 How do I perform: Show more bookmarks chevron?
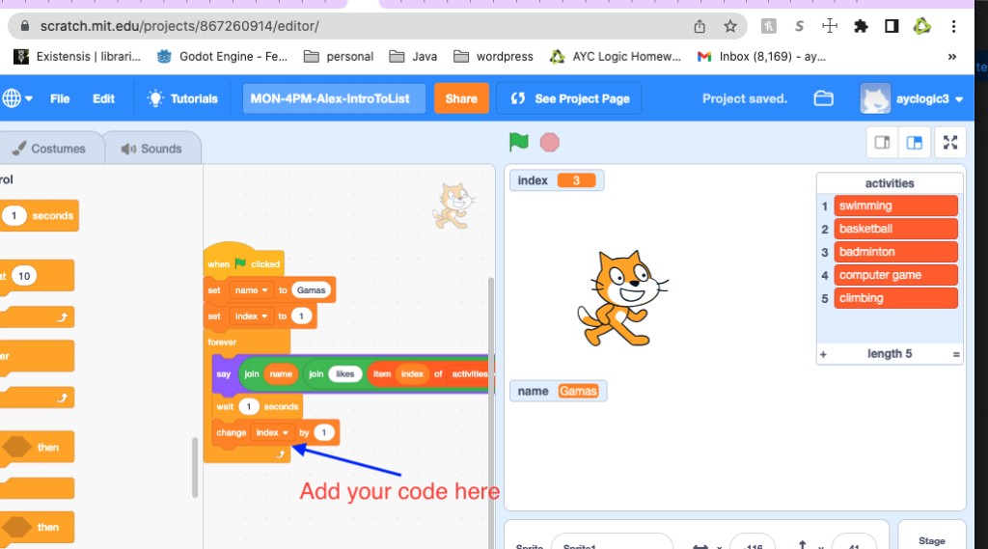pos(952,57)
